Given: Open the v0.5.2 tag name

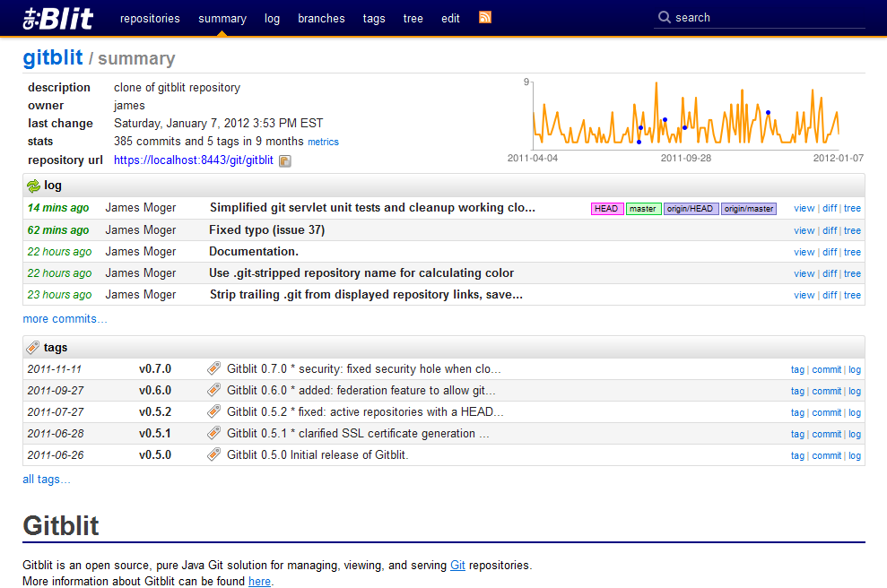Looking at the screenshot, I should coord(155,411).
